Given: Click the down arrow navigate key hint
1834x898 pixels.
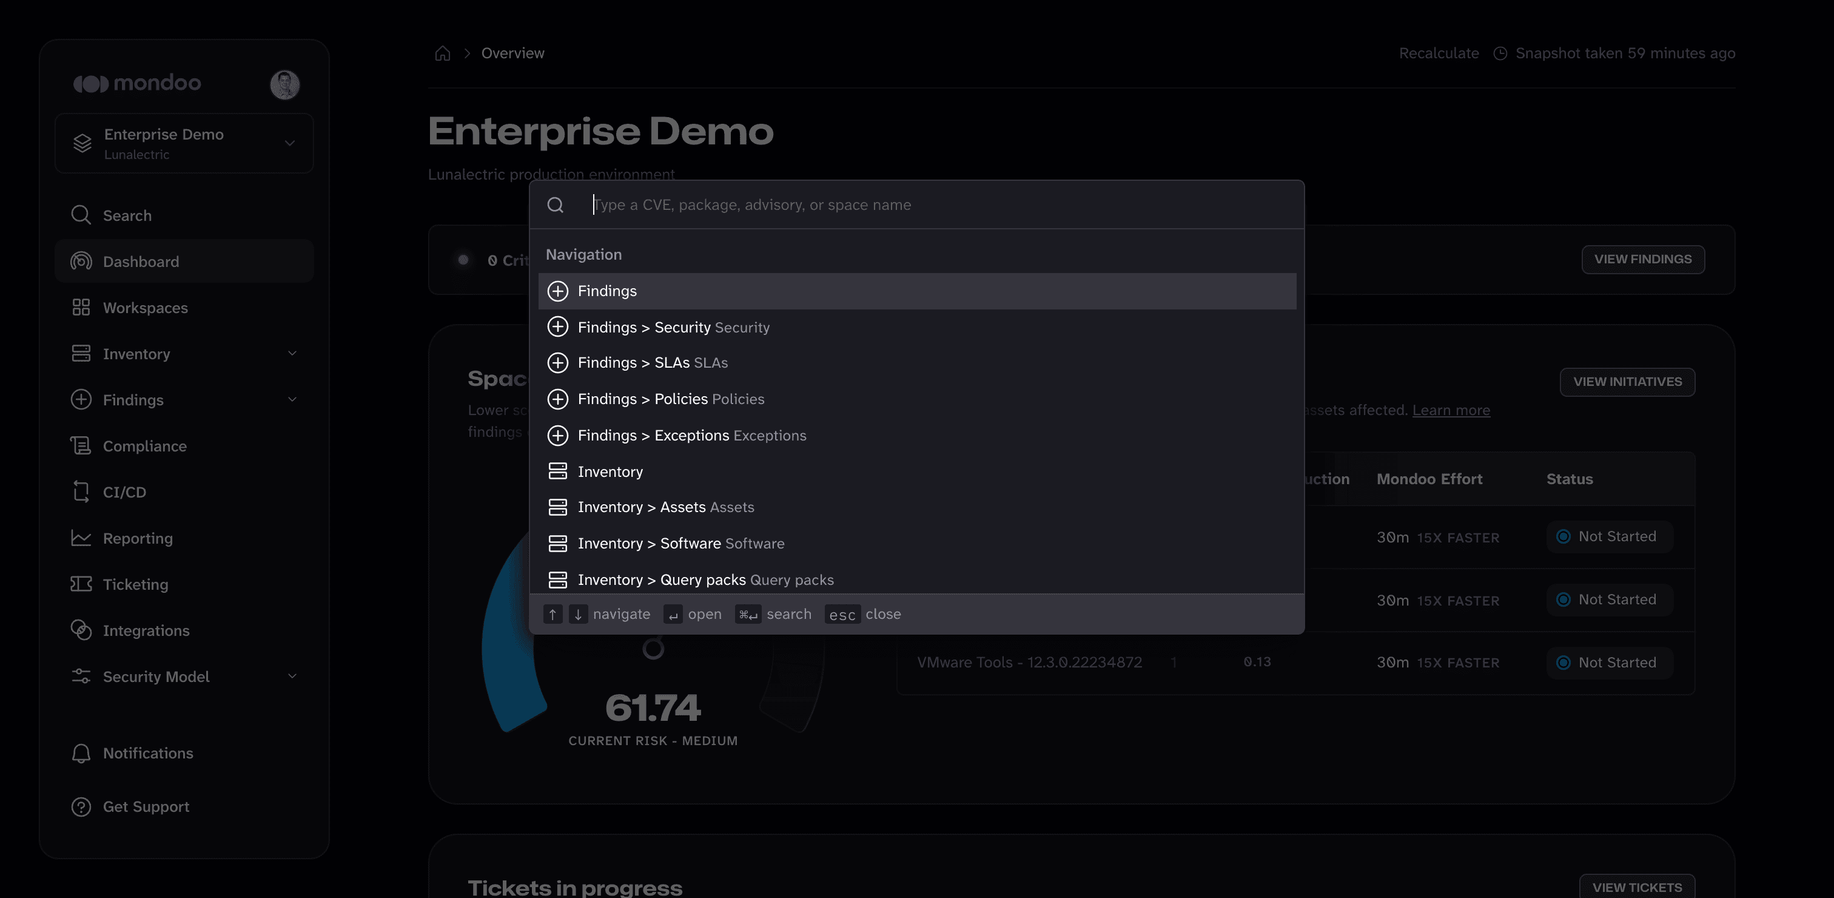Looking at the screenshot, I should point(578,615).
